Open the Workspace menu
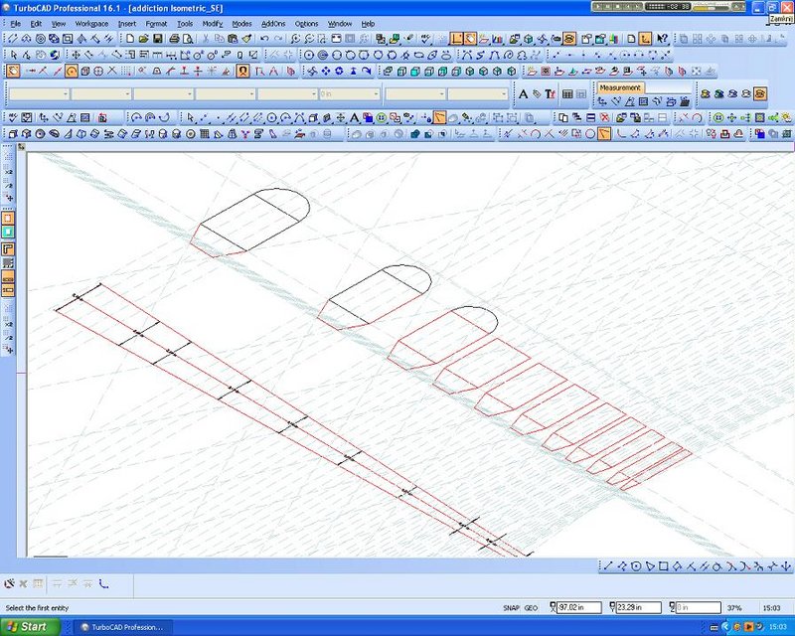Screen dimensions: 795x636 (91, 23)
